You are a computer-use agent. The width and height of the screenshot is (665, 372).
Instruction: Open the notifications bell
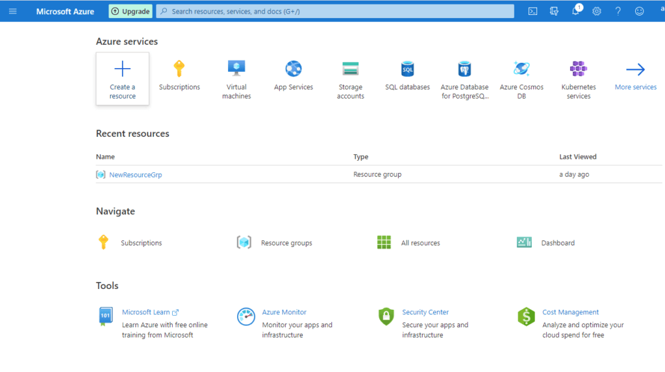coord(575,10)
